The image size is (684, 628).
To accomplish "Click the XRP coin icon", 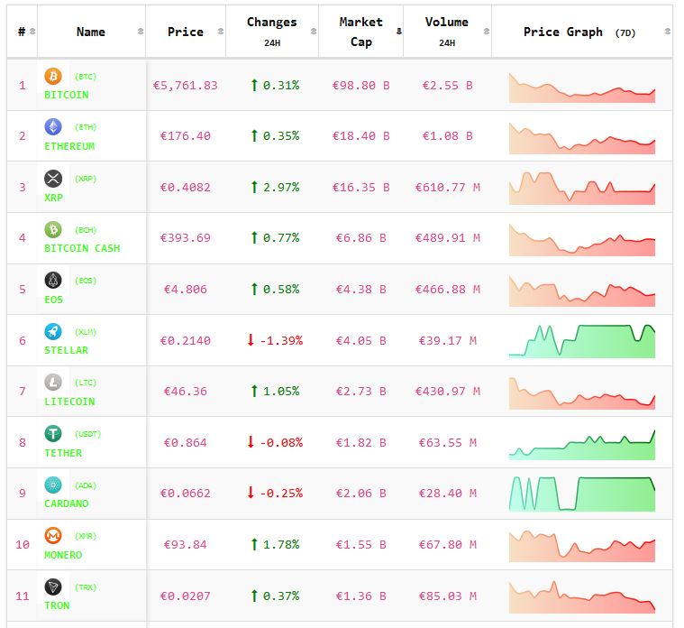I will [53, 179].
